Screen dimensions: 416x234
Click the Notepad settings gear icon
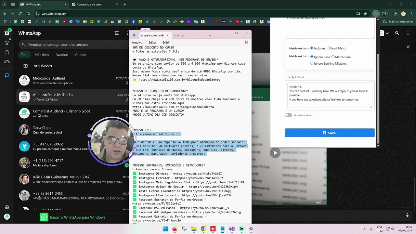click(x=246, y=42)
